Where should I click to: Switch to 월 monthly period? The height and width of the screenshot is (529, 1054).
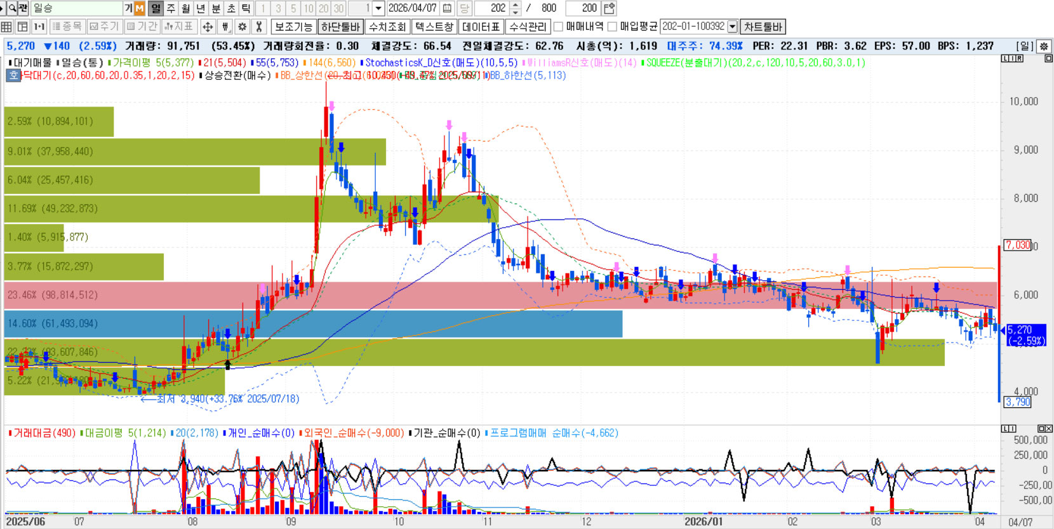(186, 8)
